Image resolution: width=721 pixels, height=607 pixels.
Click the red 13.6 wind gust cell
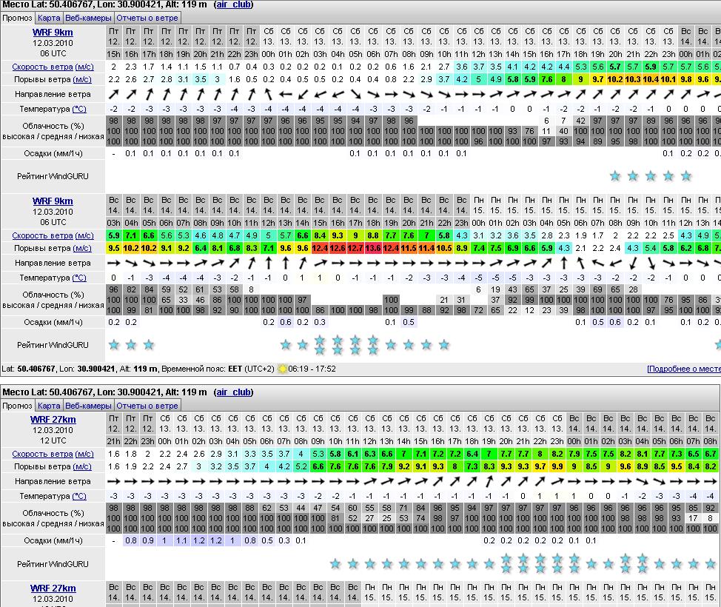373,249
